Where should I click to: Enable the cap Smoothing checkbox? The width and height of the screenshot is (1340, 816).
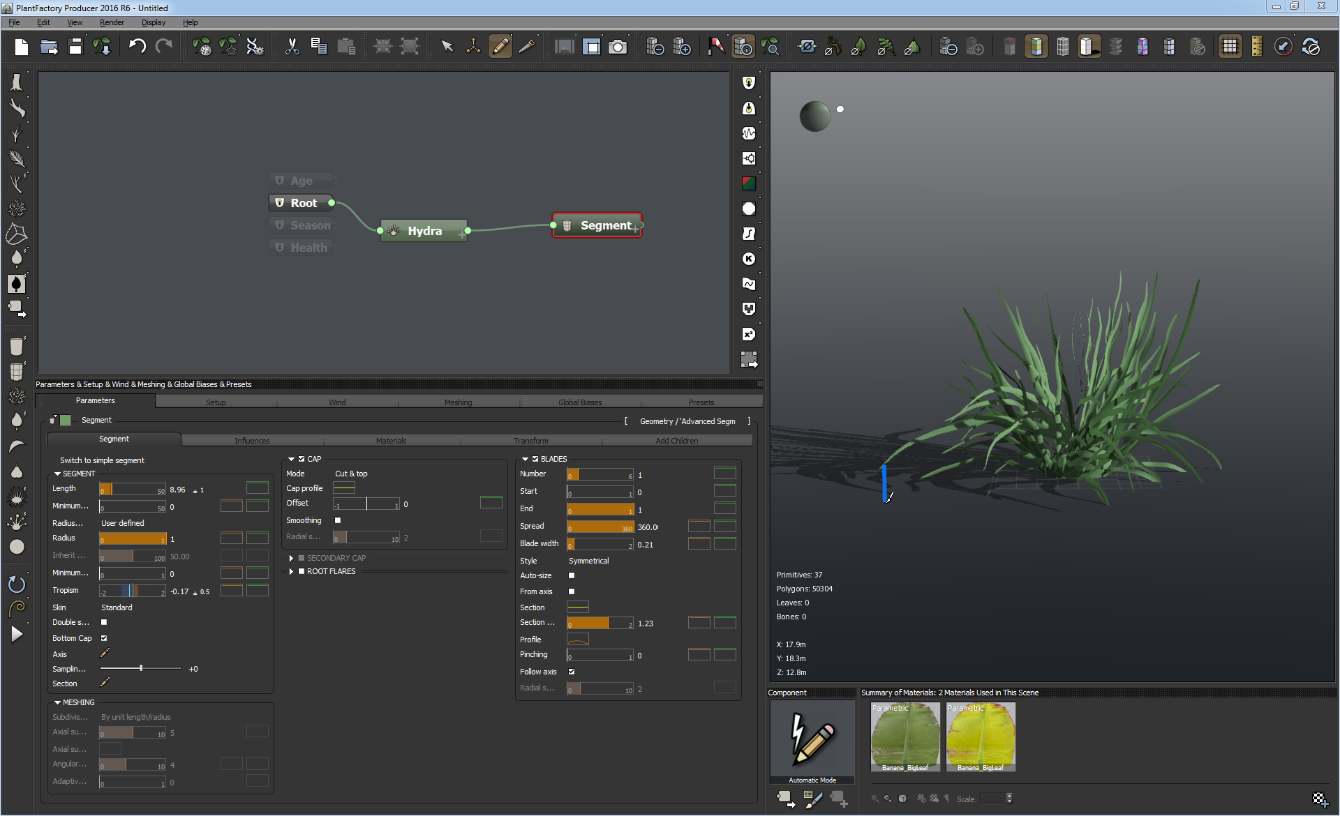point(338,520)
